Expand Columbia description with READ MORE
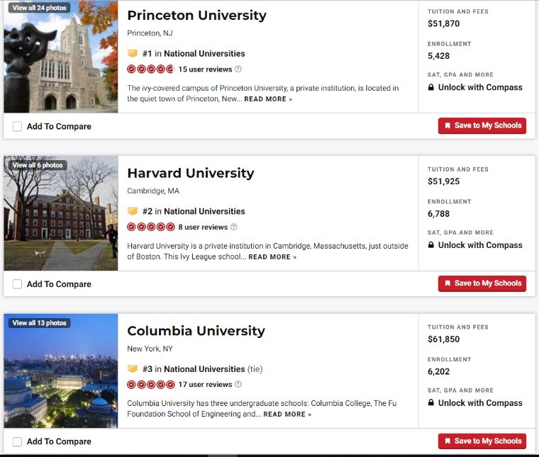539x457 pixels. [287, 414]
